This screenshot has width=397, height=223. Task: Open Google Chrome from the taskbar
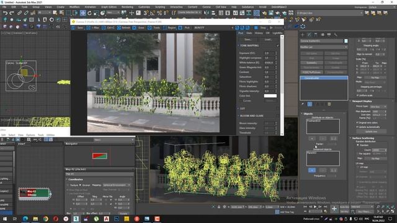(x=45, y=219)
